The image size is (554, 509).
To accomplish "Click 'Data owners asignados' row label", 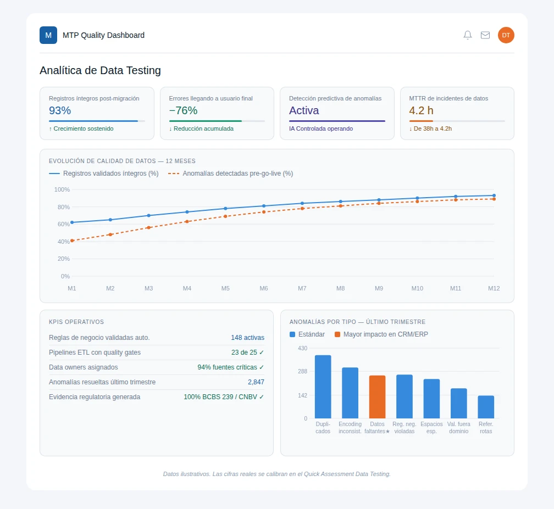I will pyautogui.click(x=84, y=367).
